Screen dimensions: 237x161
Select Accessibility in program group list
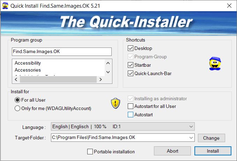tap(28, 63)
